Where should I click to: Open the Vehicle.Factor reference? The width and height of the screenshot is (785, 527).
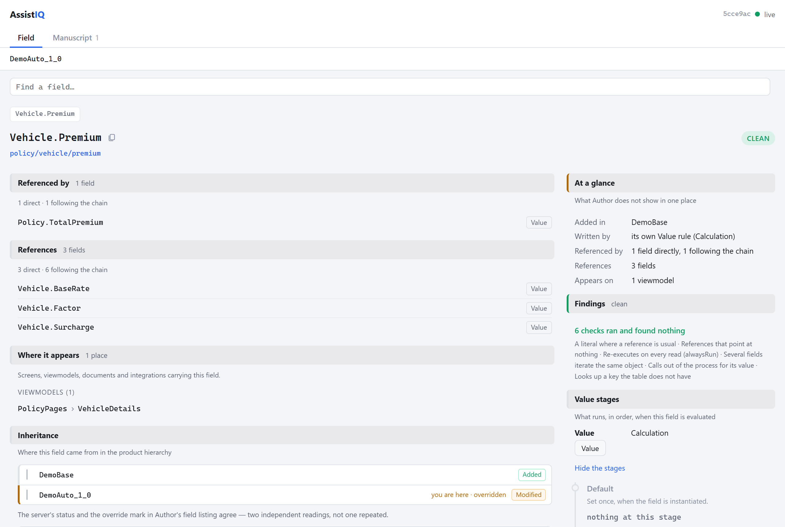pyautogui.click(x=49, y=308)
